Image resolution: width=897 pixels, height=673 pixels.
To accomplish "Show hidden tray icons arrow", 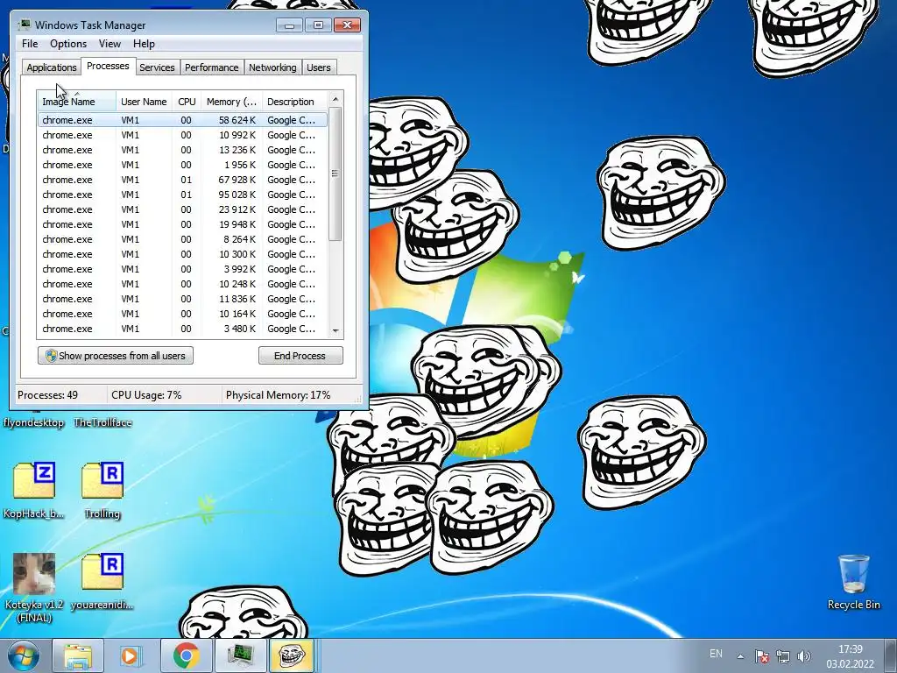I will [x=740, y=656].
